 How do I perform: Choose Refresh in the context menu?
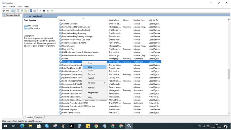(94, 88)
